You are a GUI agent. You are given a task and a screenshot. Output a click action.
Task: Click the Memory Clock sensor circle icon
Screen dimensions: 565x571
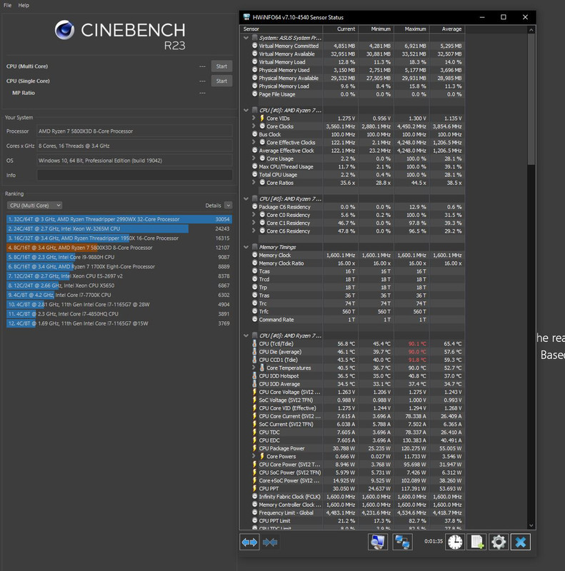click(255, 255)
